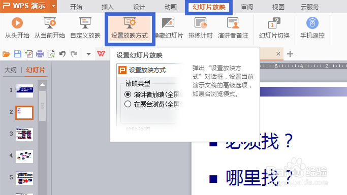The image size is (347, 195).
Task: Open 演讲者备注 speaker notes
Action: click(233, 28)
